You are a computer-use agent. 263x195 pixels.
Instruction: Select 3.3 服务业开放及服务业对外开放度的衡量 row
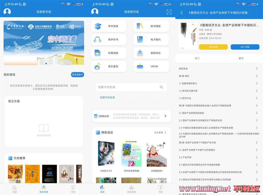click(x=219, y=165)
